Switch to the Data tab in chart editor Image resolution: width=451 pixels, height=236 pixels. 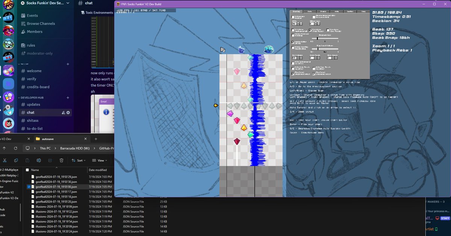[x=310, y=12]
